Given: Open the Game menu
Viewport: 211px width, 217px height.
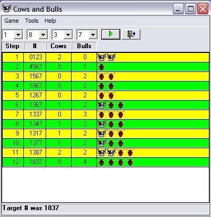Looking at the screenshot, I should [x=12, y=21].
